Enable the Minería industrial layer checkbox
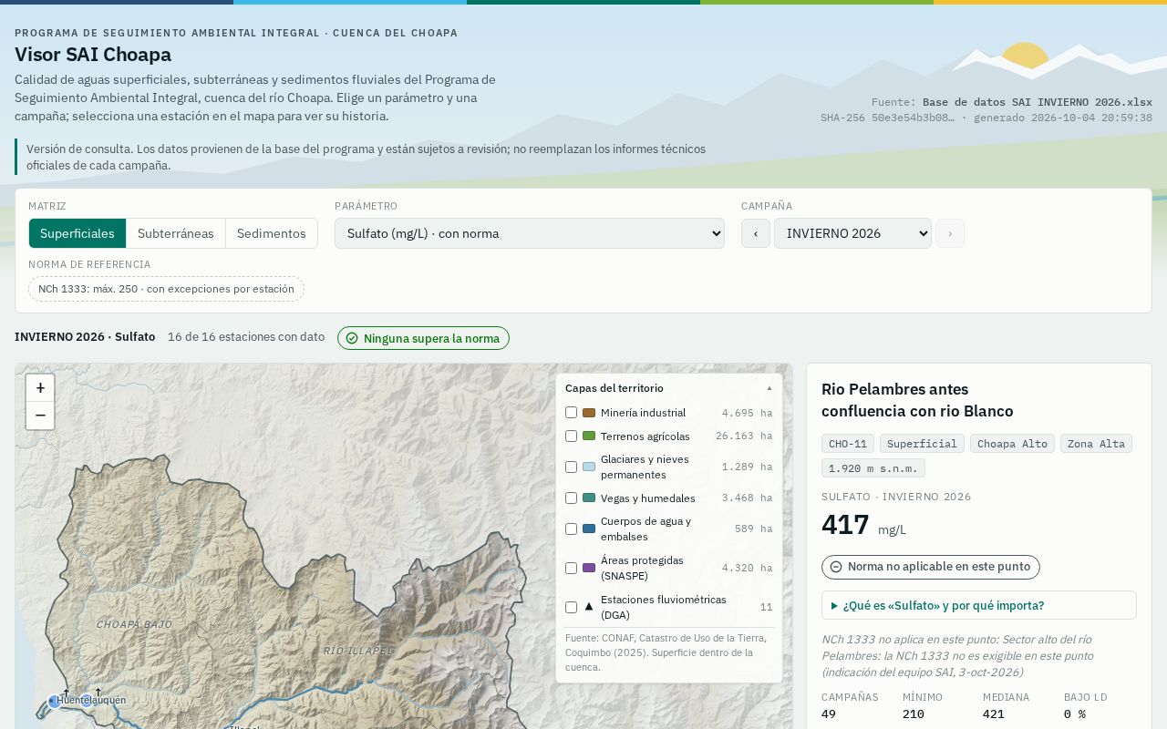The image size is (1167, 729). 572,413
